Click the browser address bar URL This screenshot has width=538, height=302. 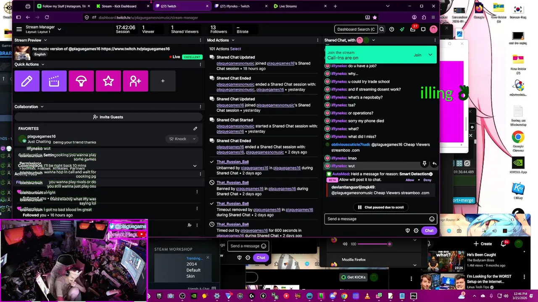(148, 18)
